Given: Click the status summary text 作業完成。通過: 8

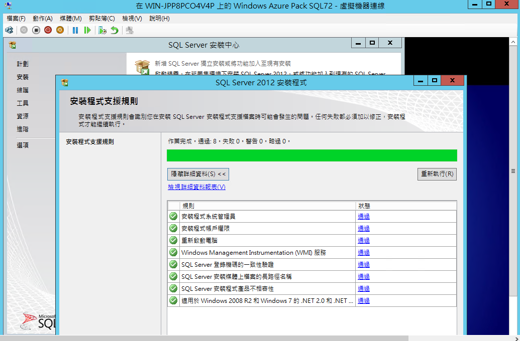Looking at the screenshot, I should (x=193, y=141).
